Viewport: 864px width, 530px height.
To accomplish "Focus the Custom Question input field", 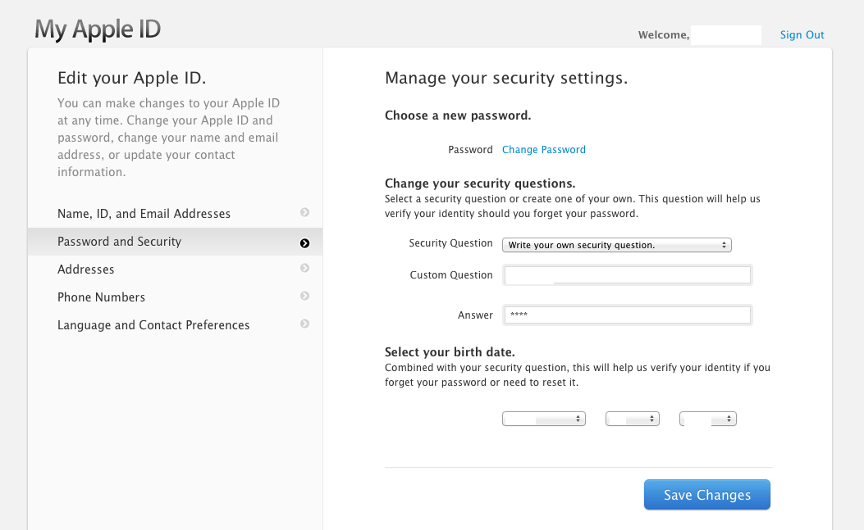I will [x=628, y=274].
